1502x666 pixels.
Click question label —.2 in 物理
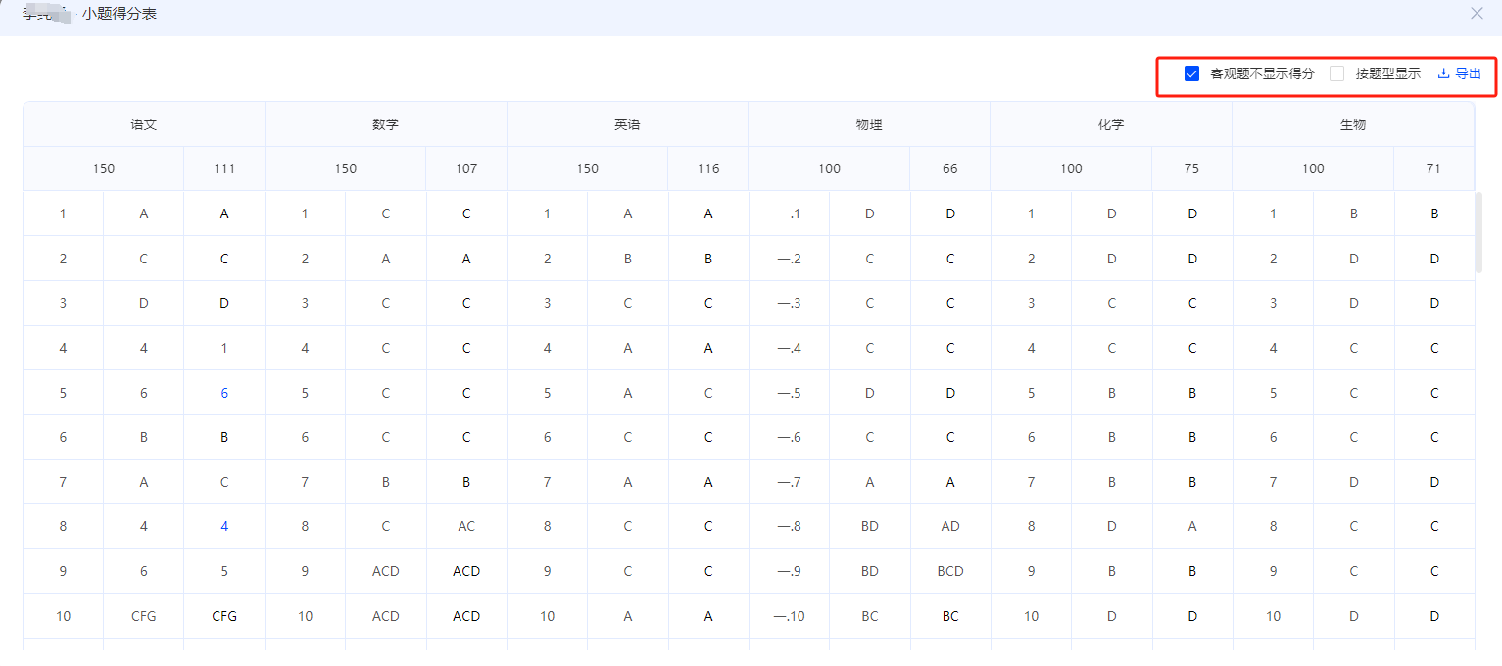[789, 259]
